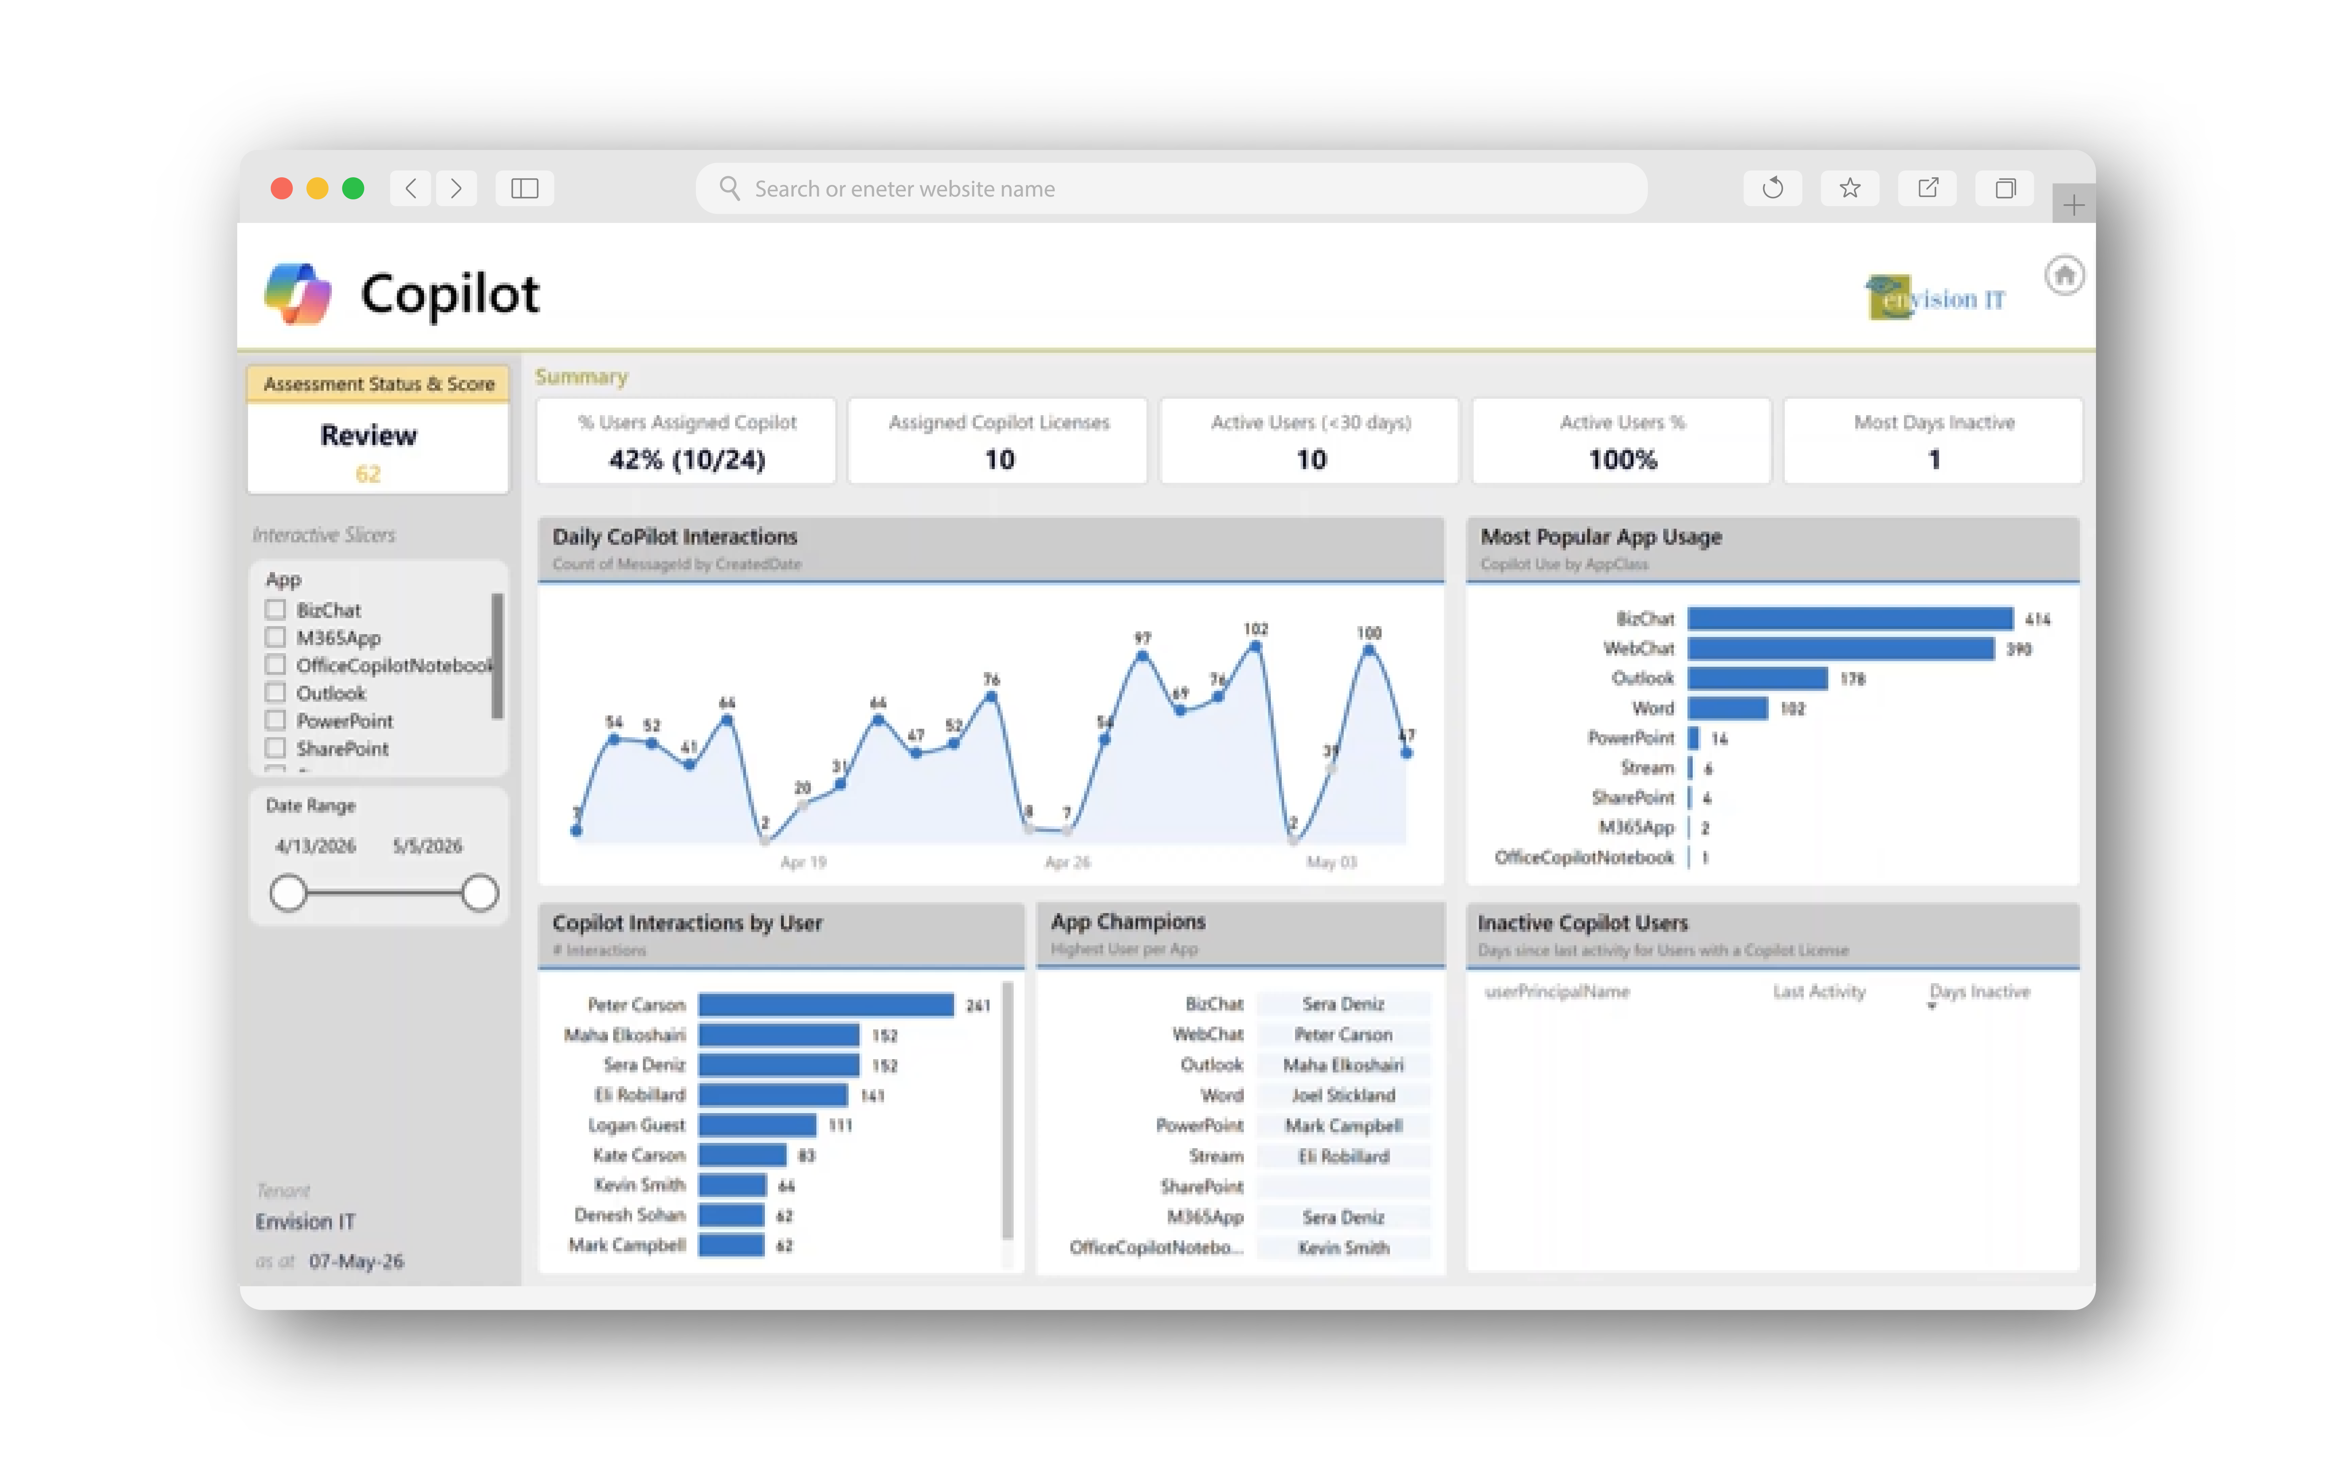Click the 4/13/2026 start date field
This screenshot has width=2336, height=1460.
click(x=316, y=846)
